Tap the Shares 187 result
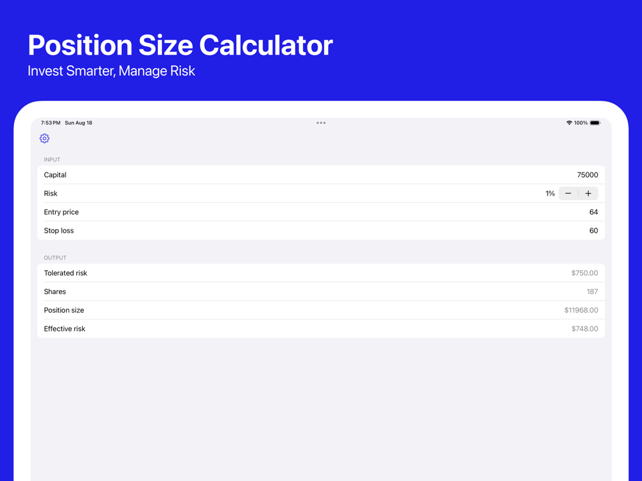 (x=592, y=291)
